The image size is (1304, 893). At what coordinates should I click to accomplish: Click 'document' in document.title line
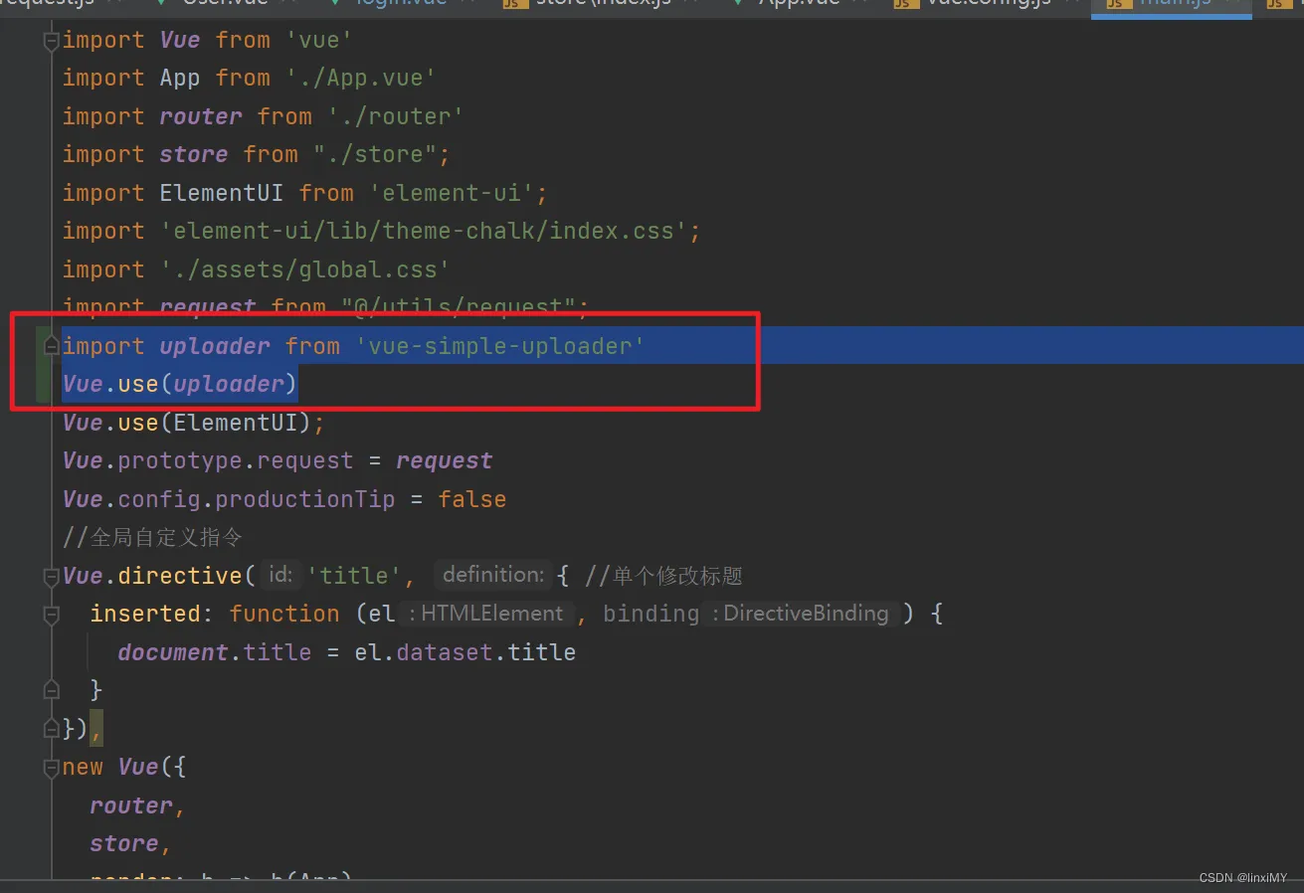click(x=173, y=652)
